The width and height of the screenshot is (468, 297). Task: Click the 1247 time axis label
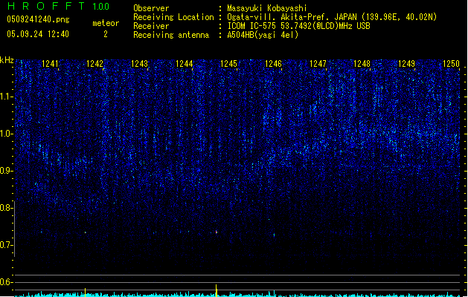318,64
